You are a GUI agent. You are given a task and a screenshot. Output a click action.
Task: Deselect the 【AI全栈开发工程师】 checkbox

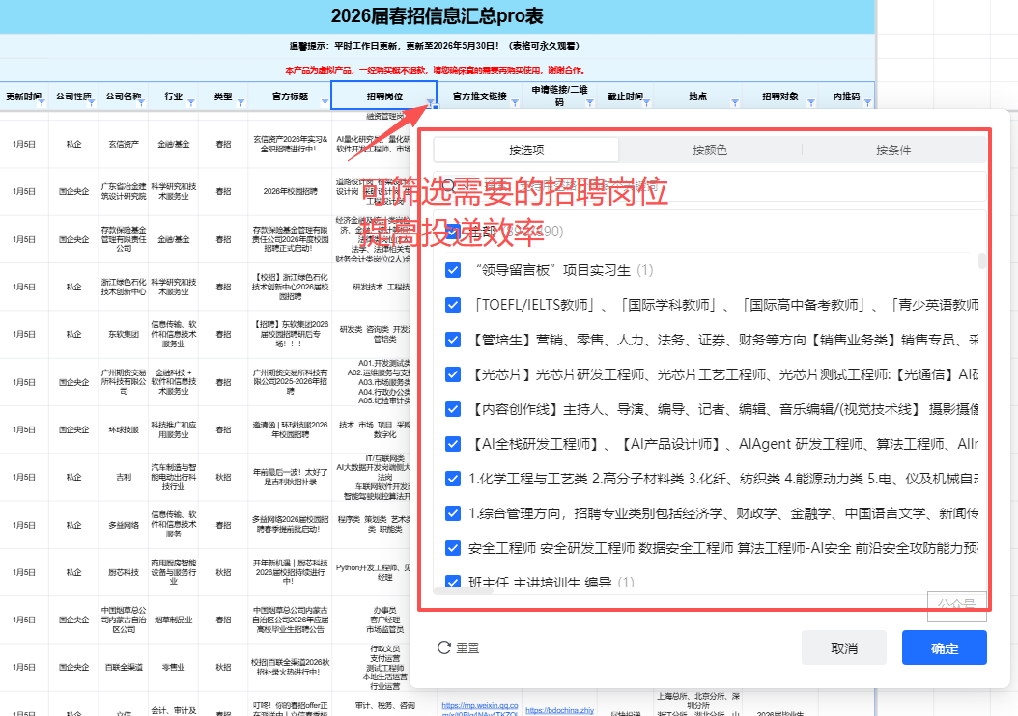[453, 443]
